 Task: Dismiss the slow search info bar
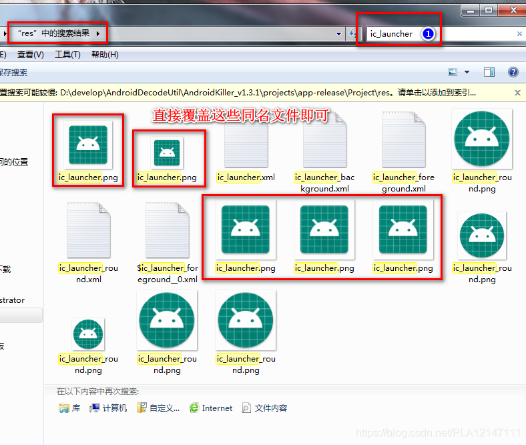pyautogui.click(x=517, y=93)
